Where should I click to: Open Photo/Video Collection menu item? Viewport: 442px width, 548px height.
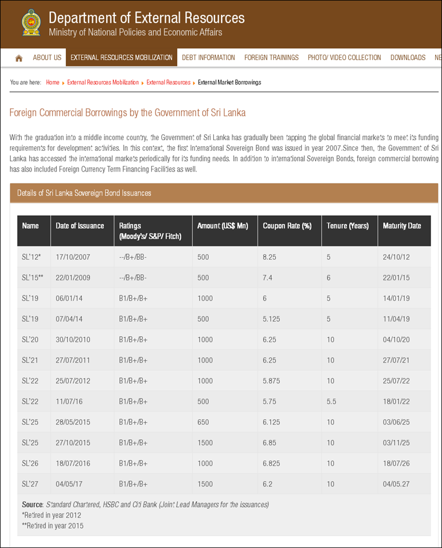[x=344, y=57]
